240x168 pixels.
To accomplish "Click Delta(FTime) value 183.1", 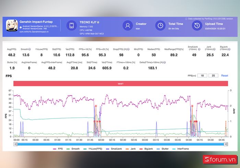I will coord(153,68).
